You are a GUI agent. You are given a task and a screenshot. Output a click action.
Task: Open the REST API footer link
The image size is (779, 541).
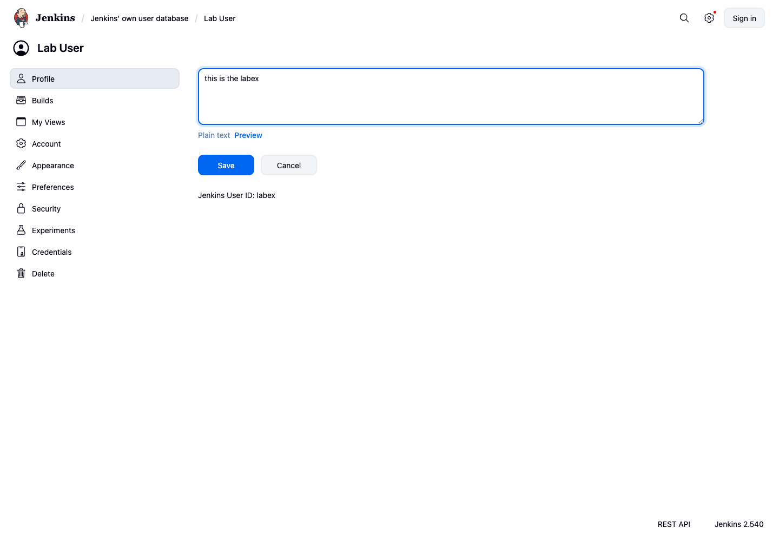tap(674, 524)
